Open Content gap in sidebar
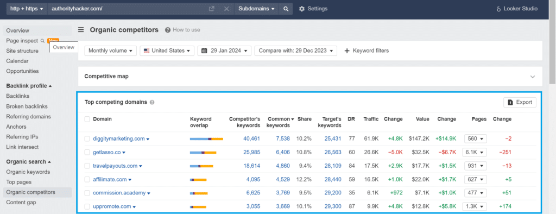 21,202
